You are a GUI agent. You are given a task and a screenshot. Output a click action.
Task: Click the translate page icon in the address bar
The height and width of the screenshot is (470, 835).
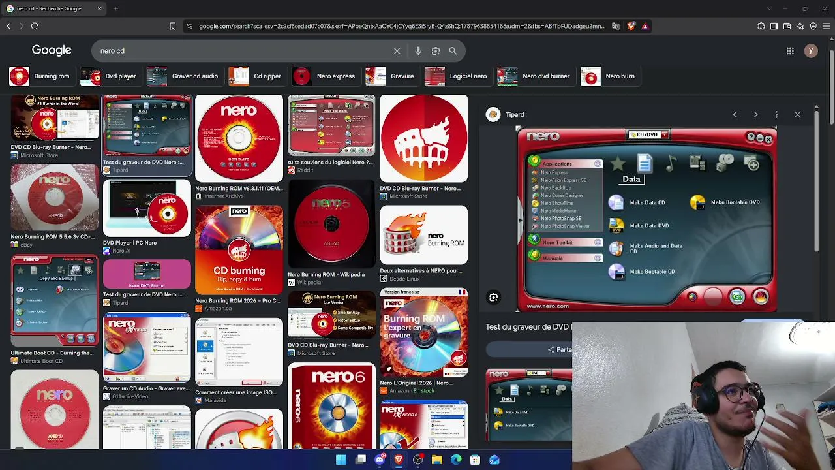click(615, 26)
